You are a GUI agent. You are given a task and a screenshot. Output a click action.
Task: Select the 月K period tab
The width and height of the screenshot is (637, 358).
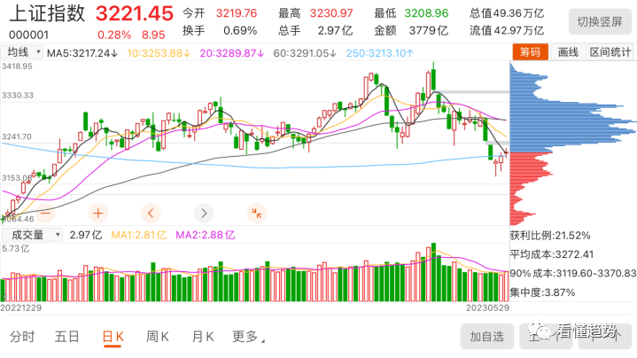pyautogui.click(x=203, y=336)
